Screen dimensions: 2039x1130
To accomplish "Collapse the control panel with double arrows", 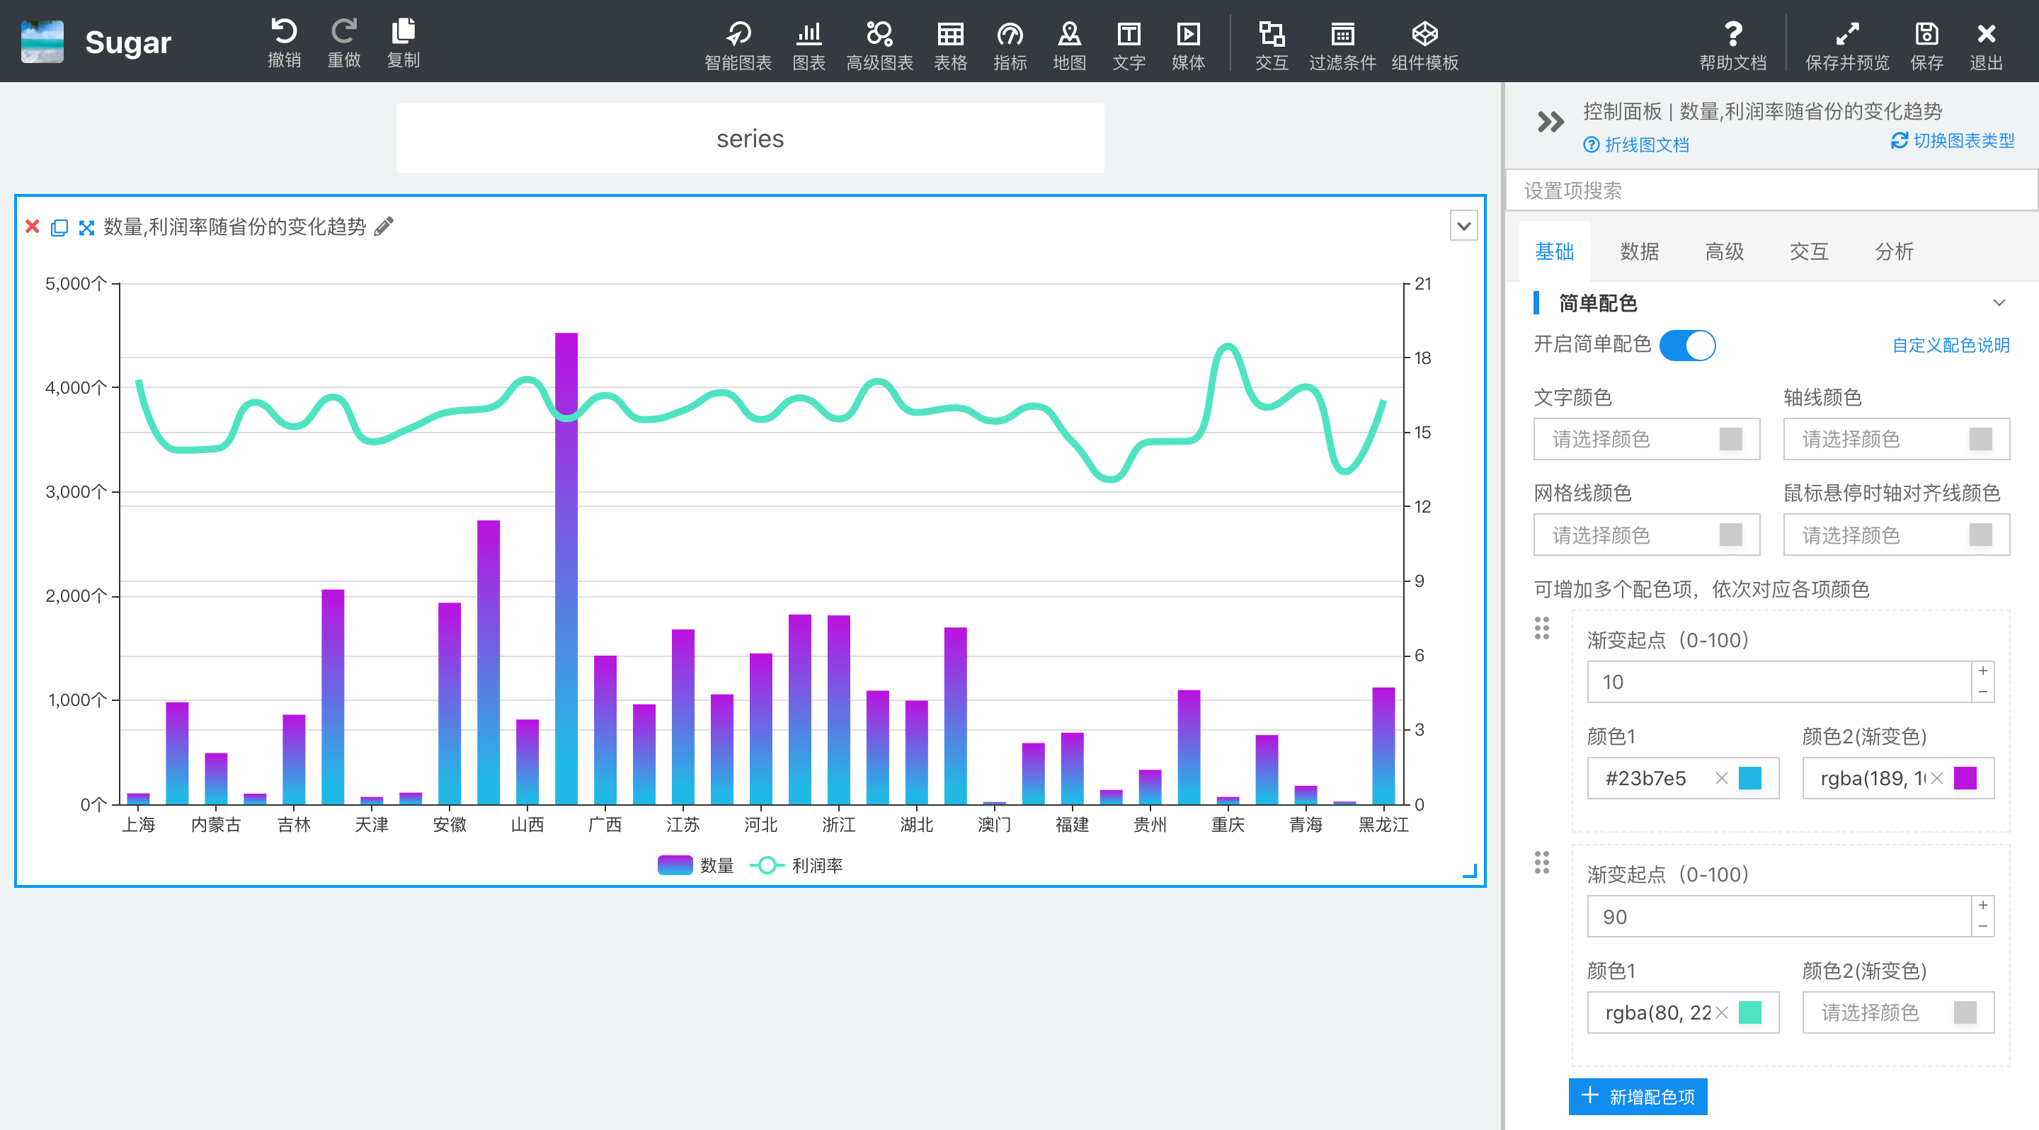I will (x=1550, y=121).
